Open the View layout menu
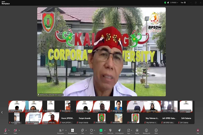Image resolution: width=203 pixels, height=135 pixels. click(x=183, y=3)
